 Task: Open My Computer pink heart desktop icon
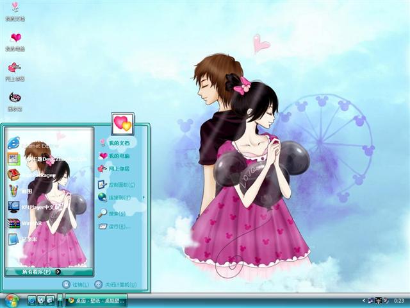15,42
